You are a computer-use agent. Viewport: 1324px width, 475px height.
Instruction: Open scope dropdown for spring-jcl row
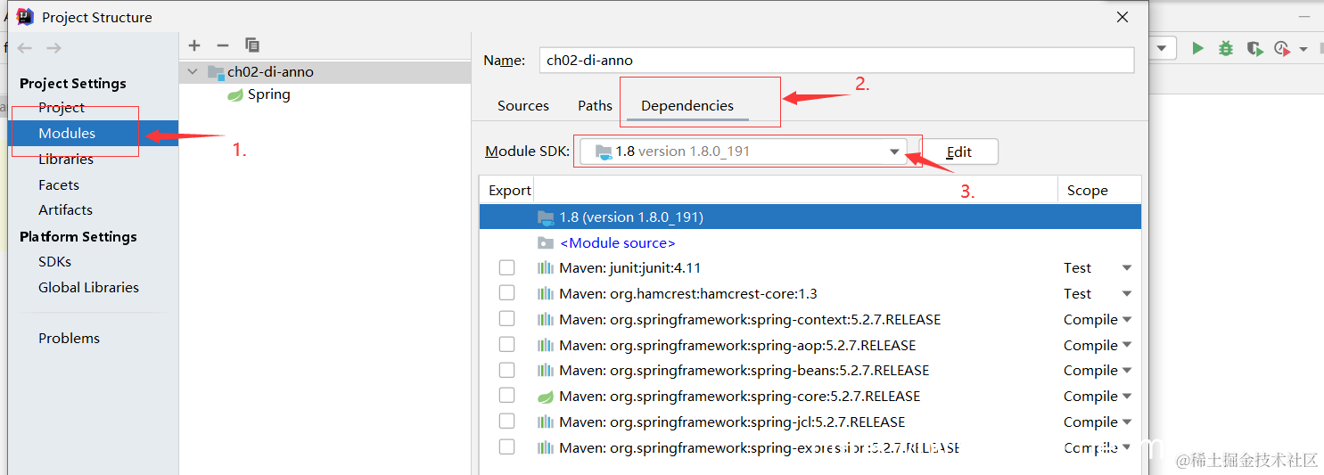(x=1127, y=422)
